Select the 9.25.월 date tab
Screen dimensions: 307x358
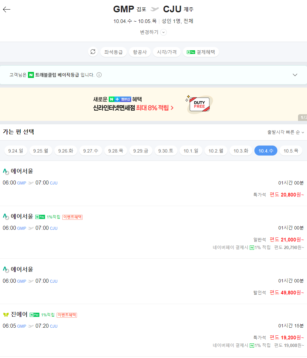pyautogui.click(x=41, y=151)
